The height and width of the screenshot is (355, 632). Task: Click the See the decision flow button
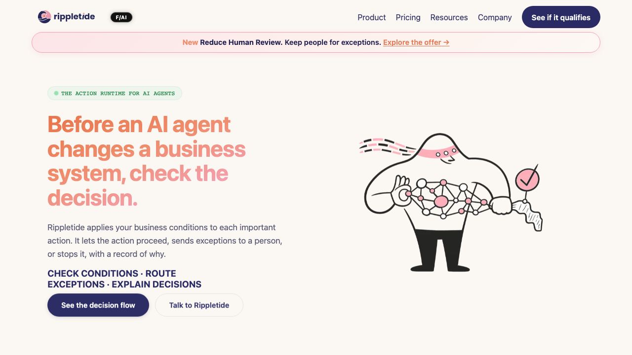98,305
